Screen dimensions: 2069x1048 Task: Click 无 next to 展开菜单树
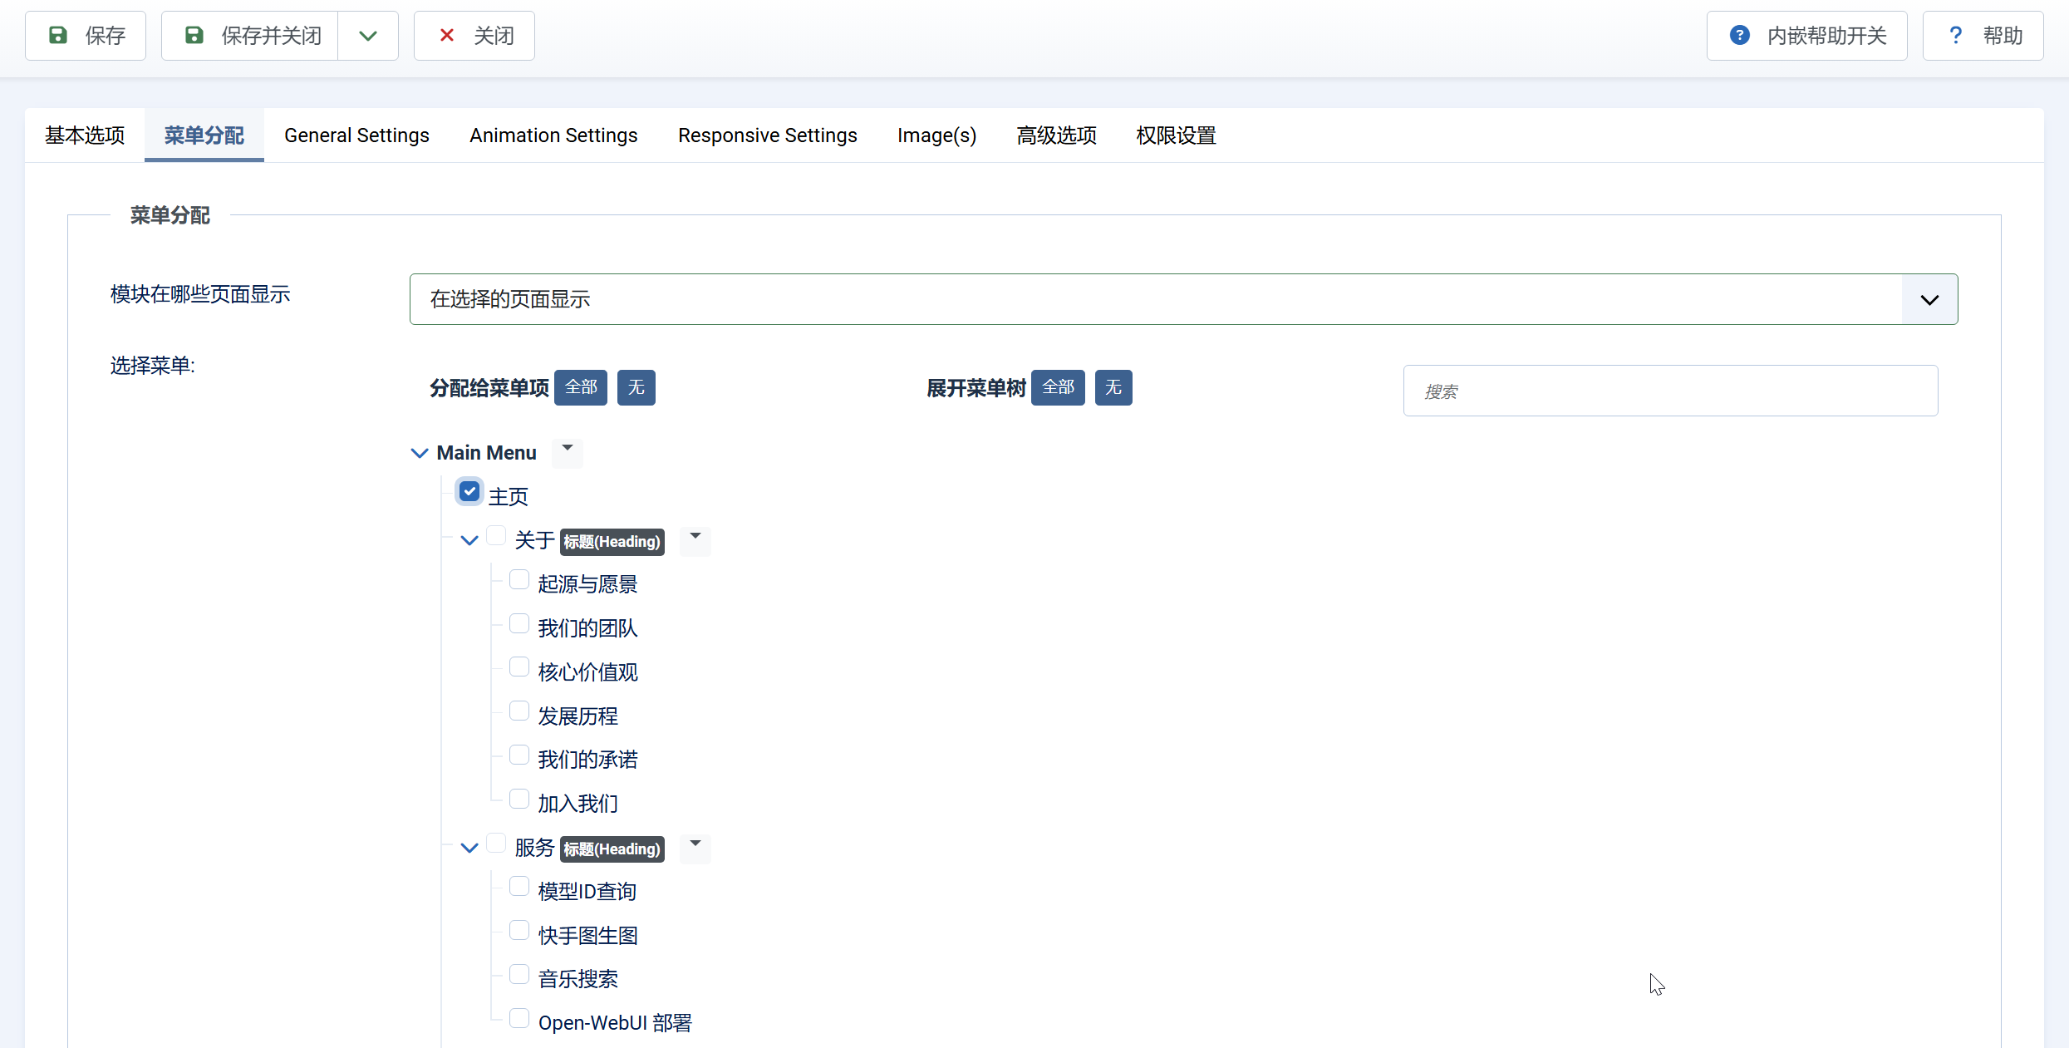pyautogui.click(x=1113, y=387)
